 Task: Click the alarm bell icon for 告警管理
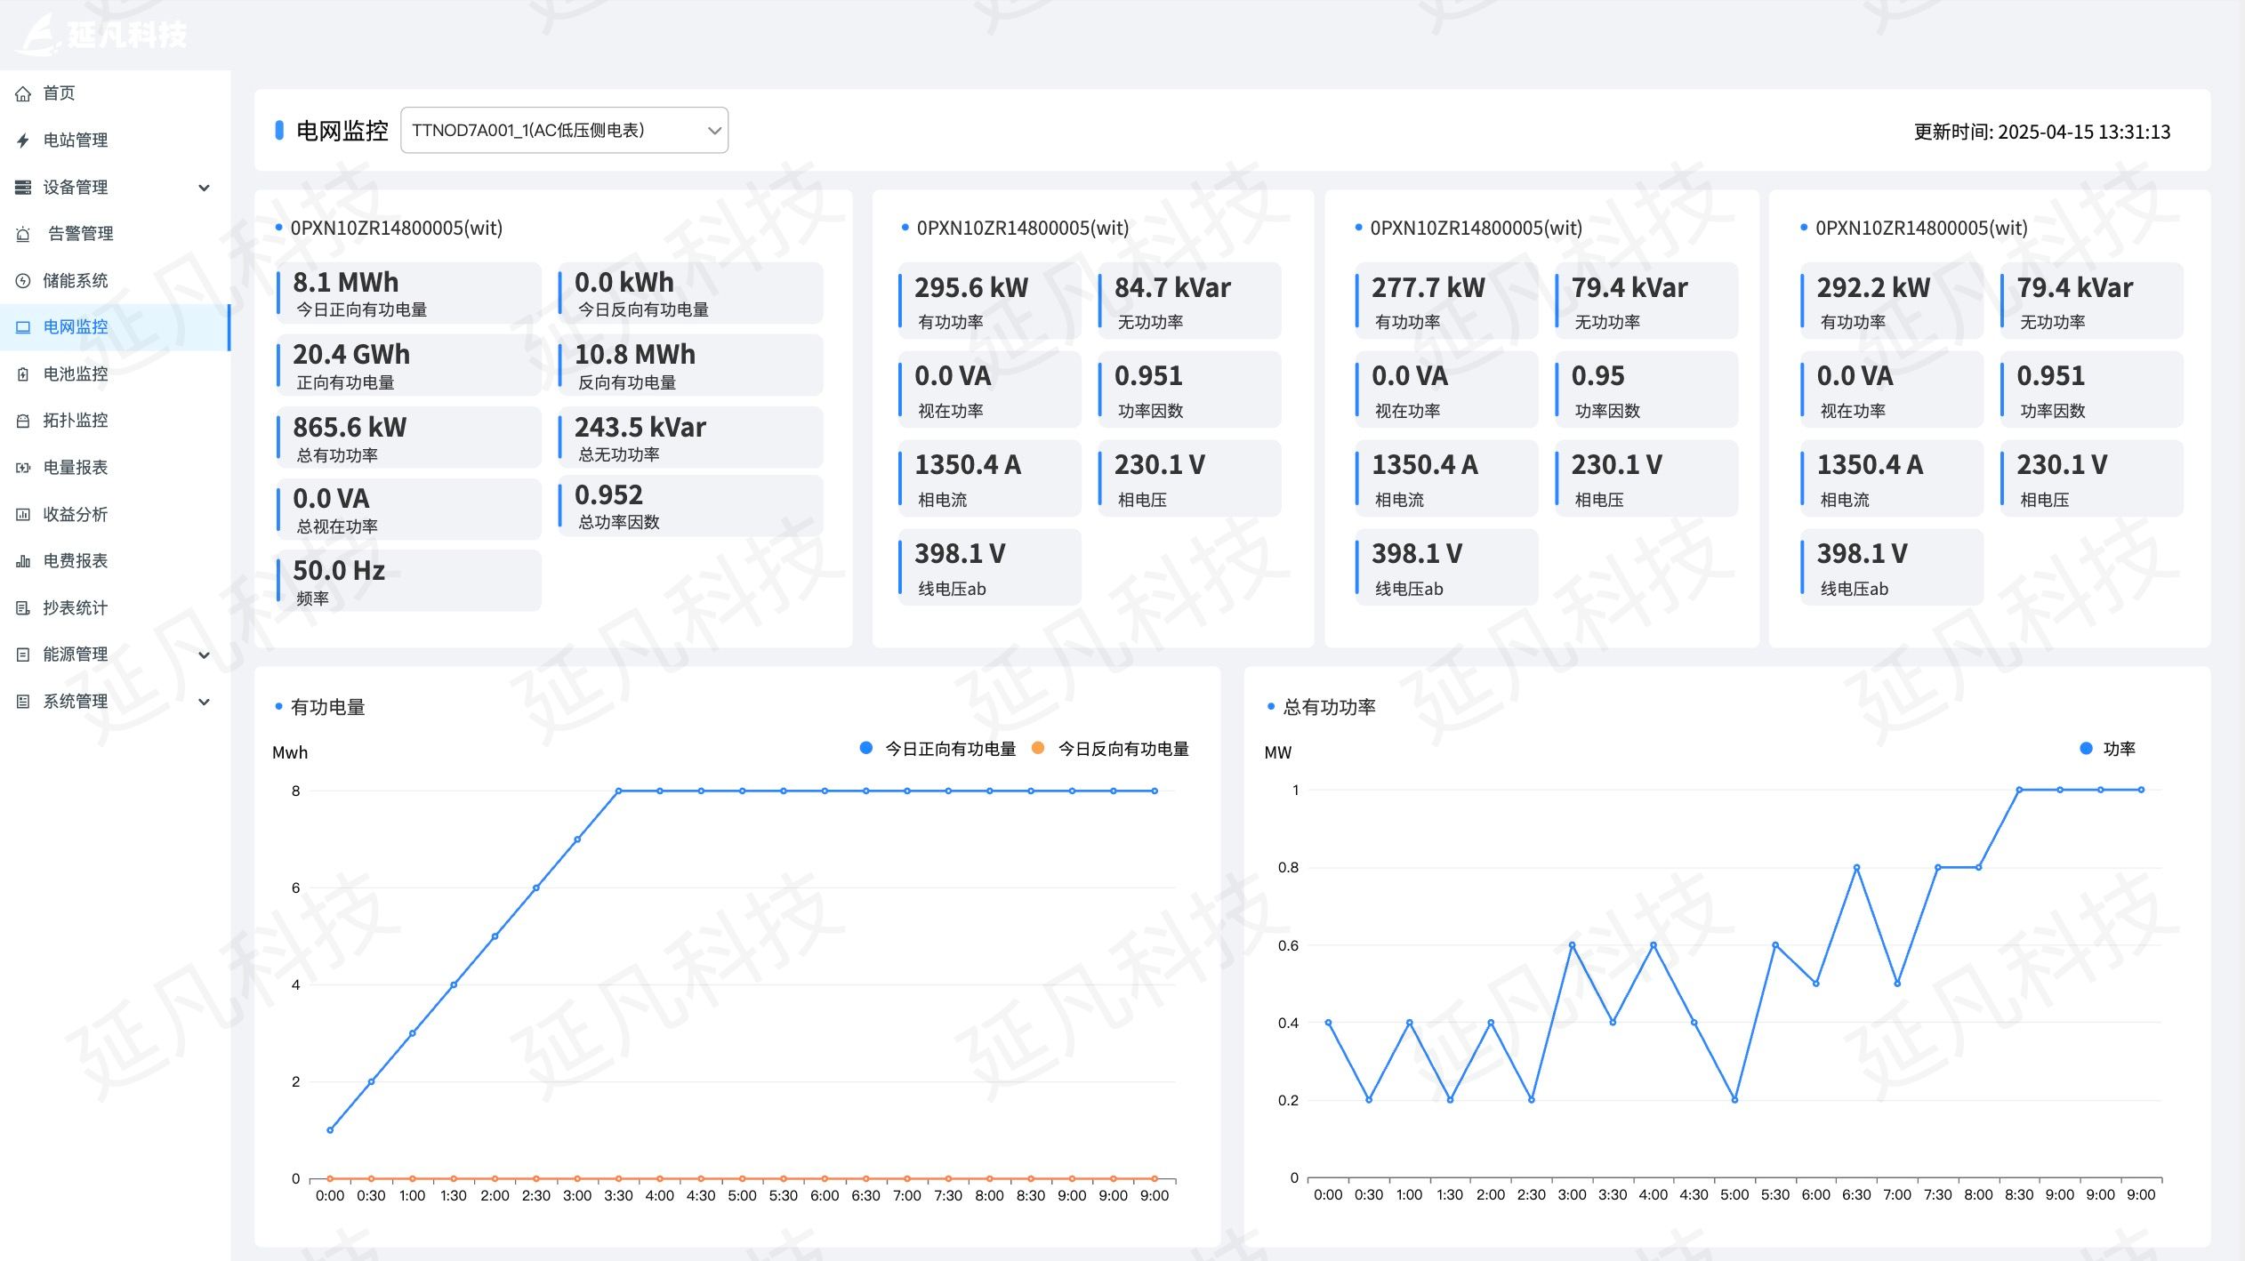[x=23, y=234]
